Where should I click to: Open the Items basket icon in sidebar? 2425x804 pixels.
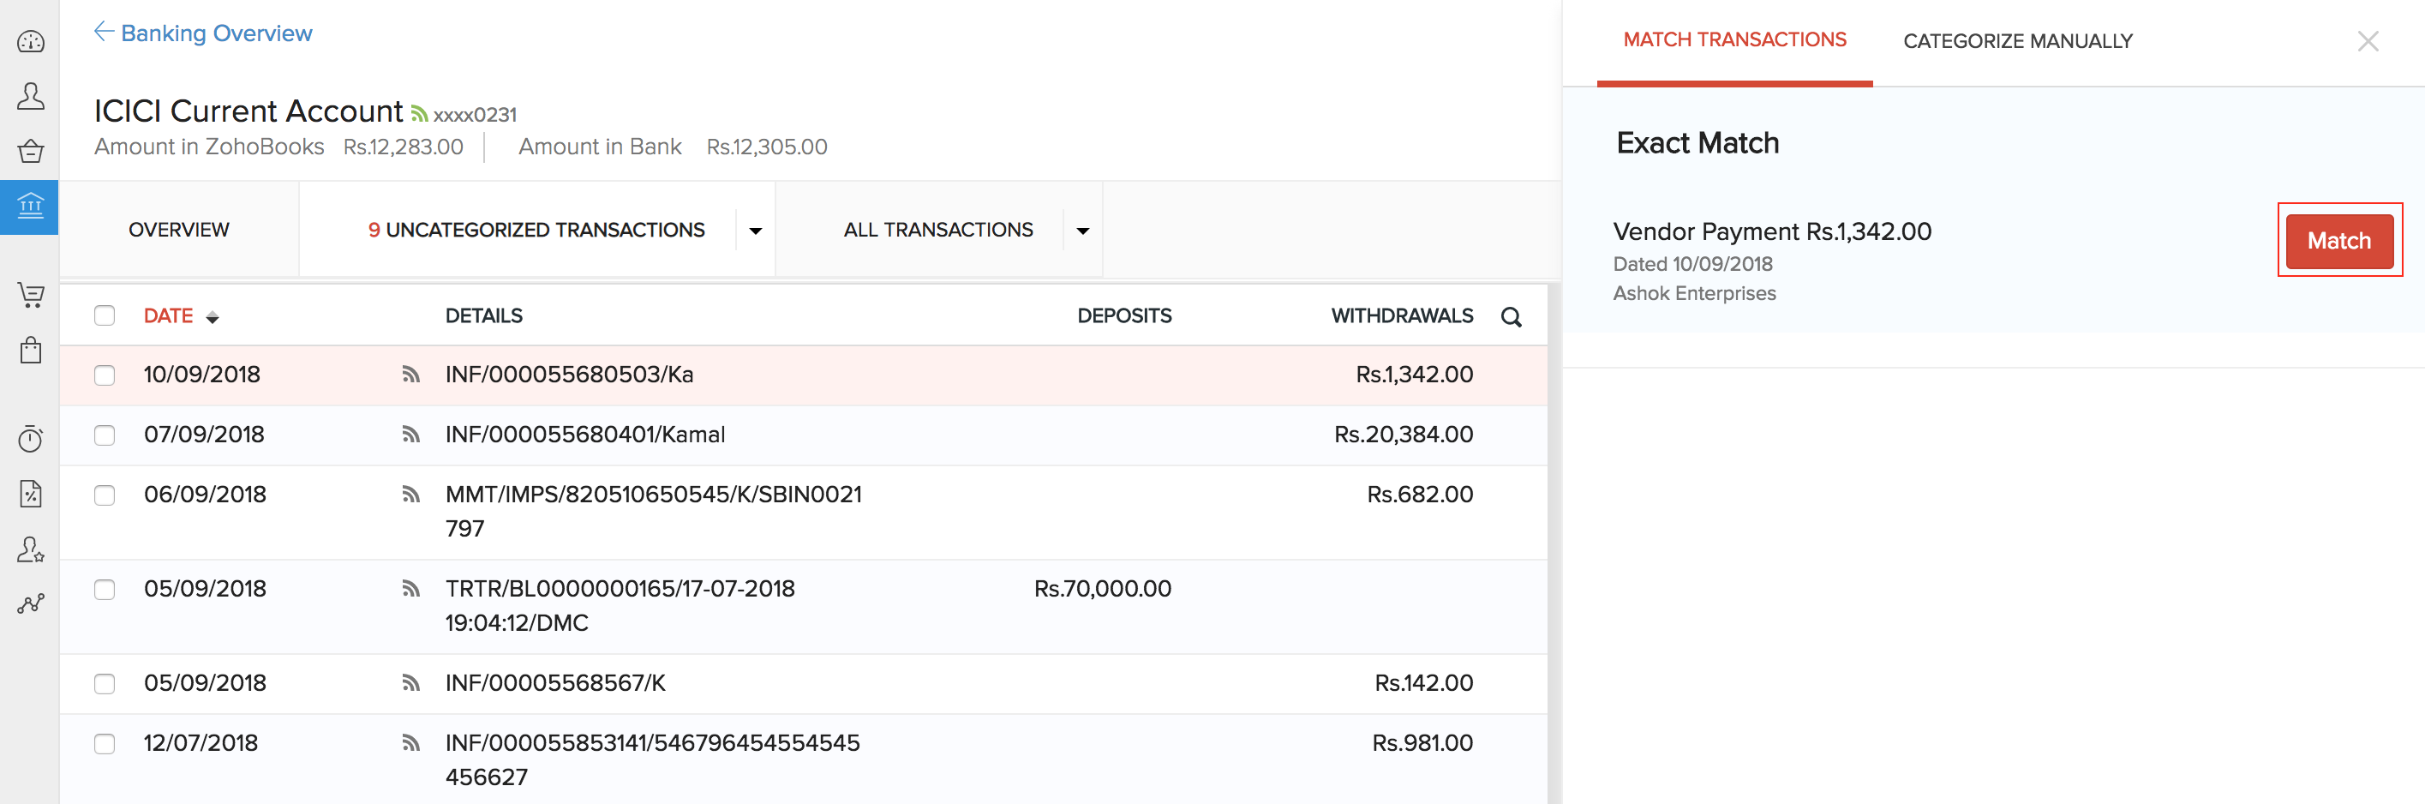pos(30,151)
